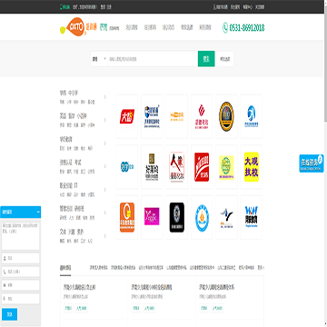Open the blue circle running-figure logo
This screenshot has height=327, width=327.
tap(252, 116)
